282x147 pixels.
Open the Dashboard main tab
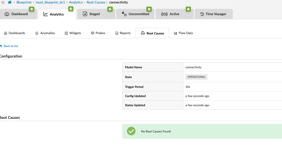pyautogui.click(x=17, y=14)
